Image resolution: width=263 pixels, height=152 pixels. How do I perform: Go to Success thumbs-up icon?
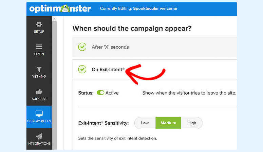pyautogui.click(x=39, y=92)
